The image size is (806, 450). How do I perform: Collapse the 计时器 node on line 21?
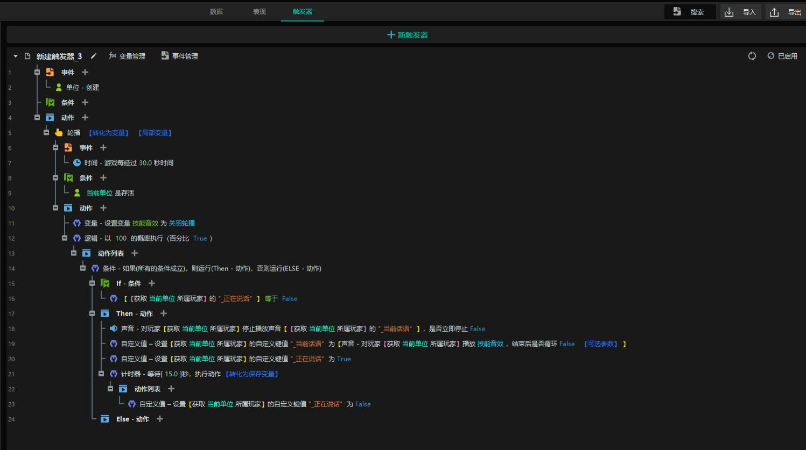101,373
